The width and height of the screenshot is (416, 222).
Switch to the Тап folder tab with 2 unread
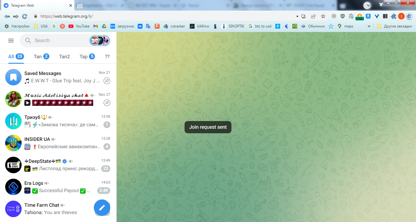click(x=41, y=56)
